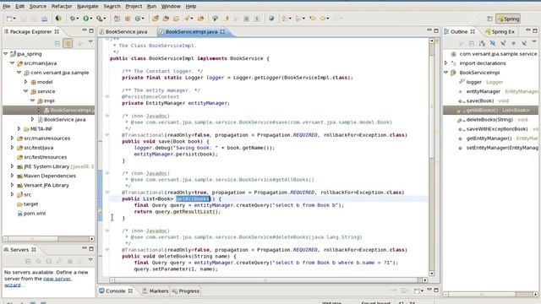Collapse the save method fold marker in editor
Screen dimensions: 541x304
[107, 135]
